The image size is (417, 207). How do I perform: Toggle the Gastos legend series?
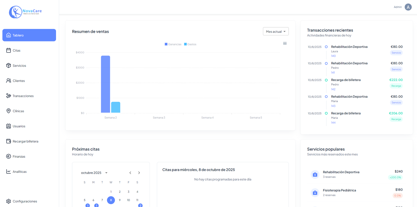click(x=190, y=44)
